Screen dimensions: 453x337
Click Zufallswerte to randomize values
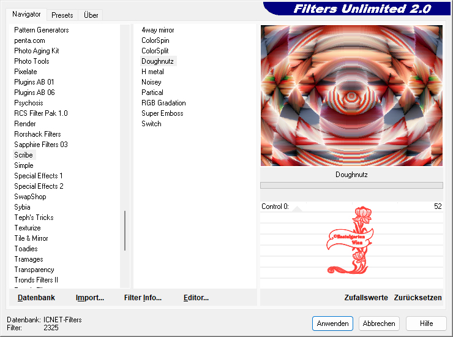pyautogui.click(x=366, y=298)
